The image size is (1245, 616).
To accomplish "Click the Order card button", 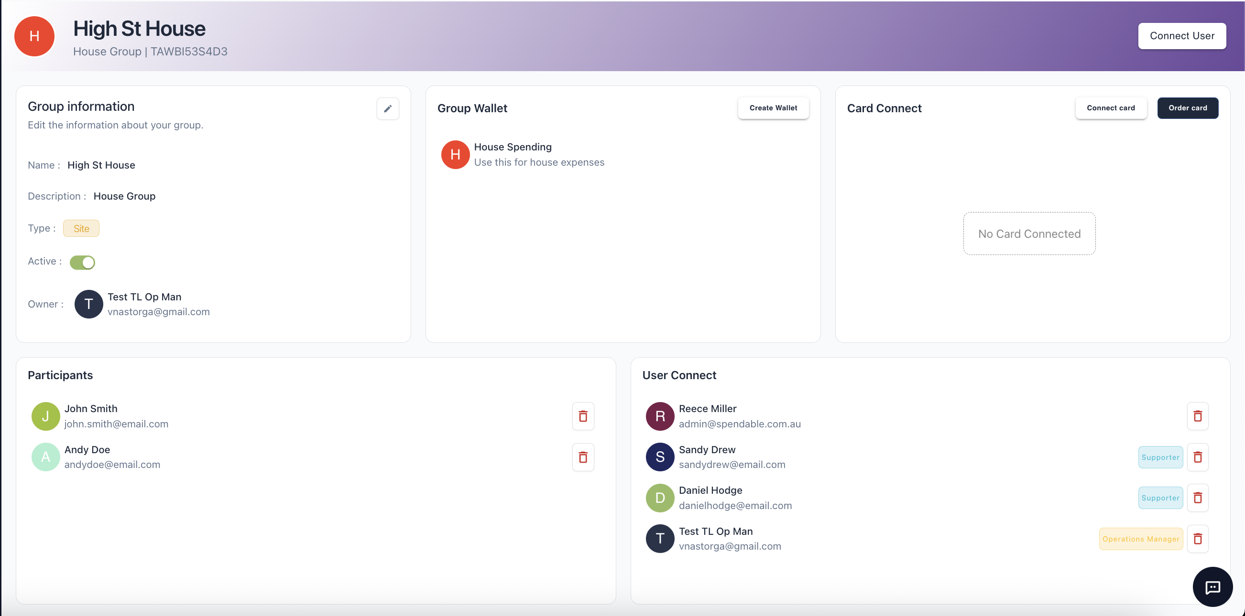I will [1187, 108].
